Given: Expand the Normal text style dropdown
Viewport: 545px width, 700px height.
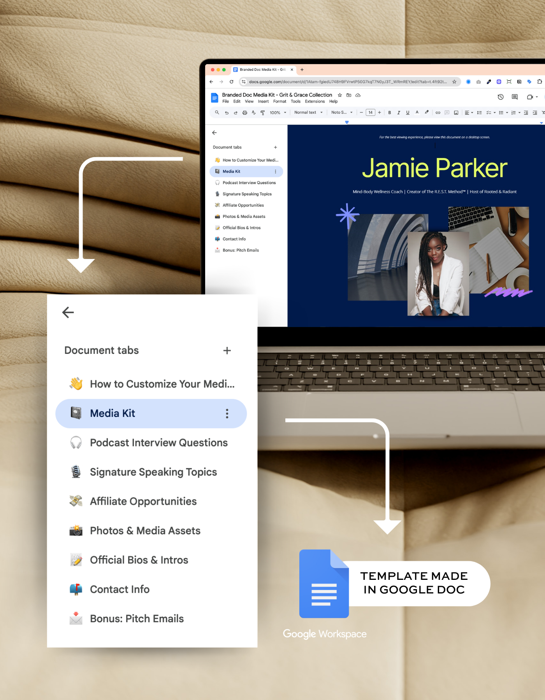Looking at the screenshot, I should (x=308, y=113).
